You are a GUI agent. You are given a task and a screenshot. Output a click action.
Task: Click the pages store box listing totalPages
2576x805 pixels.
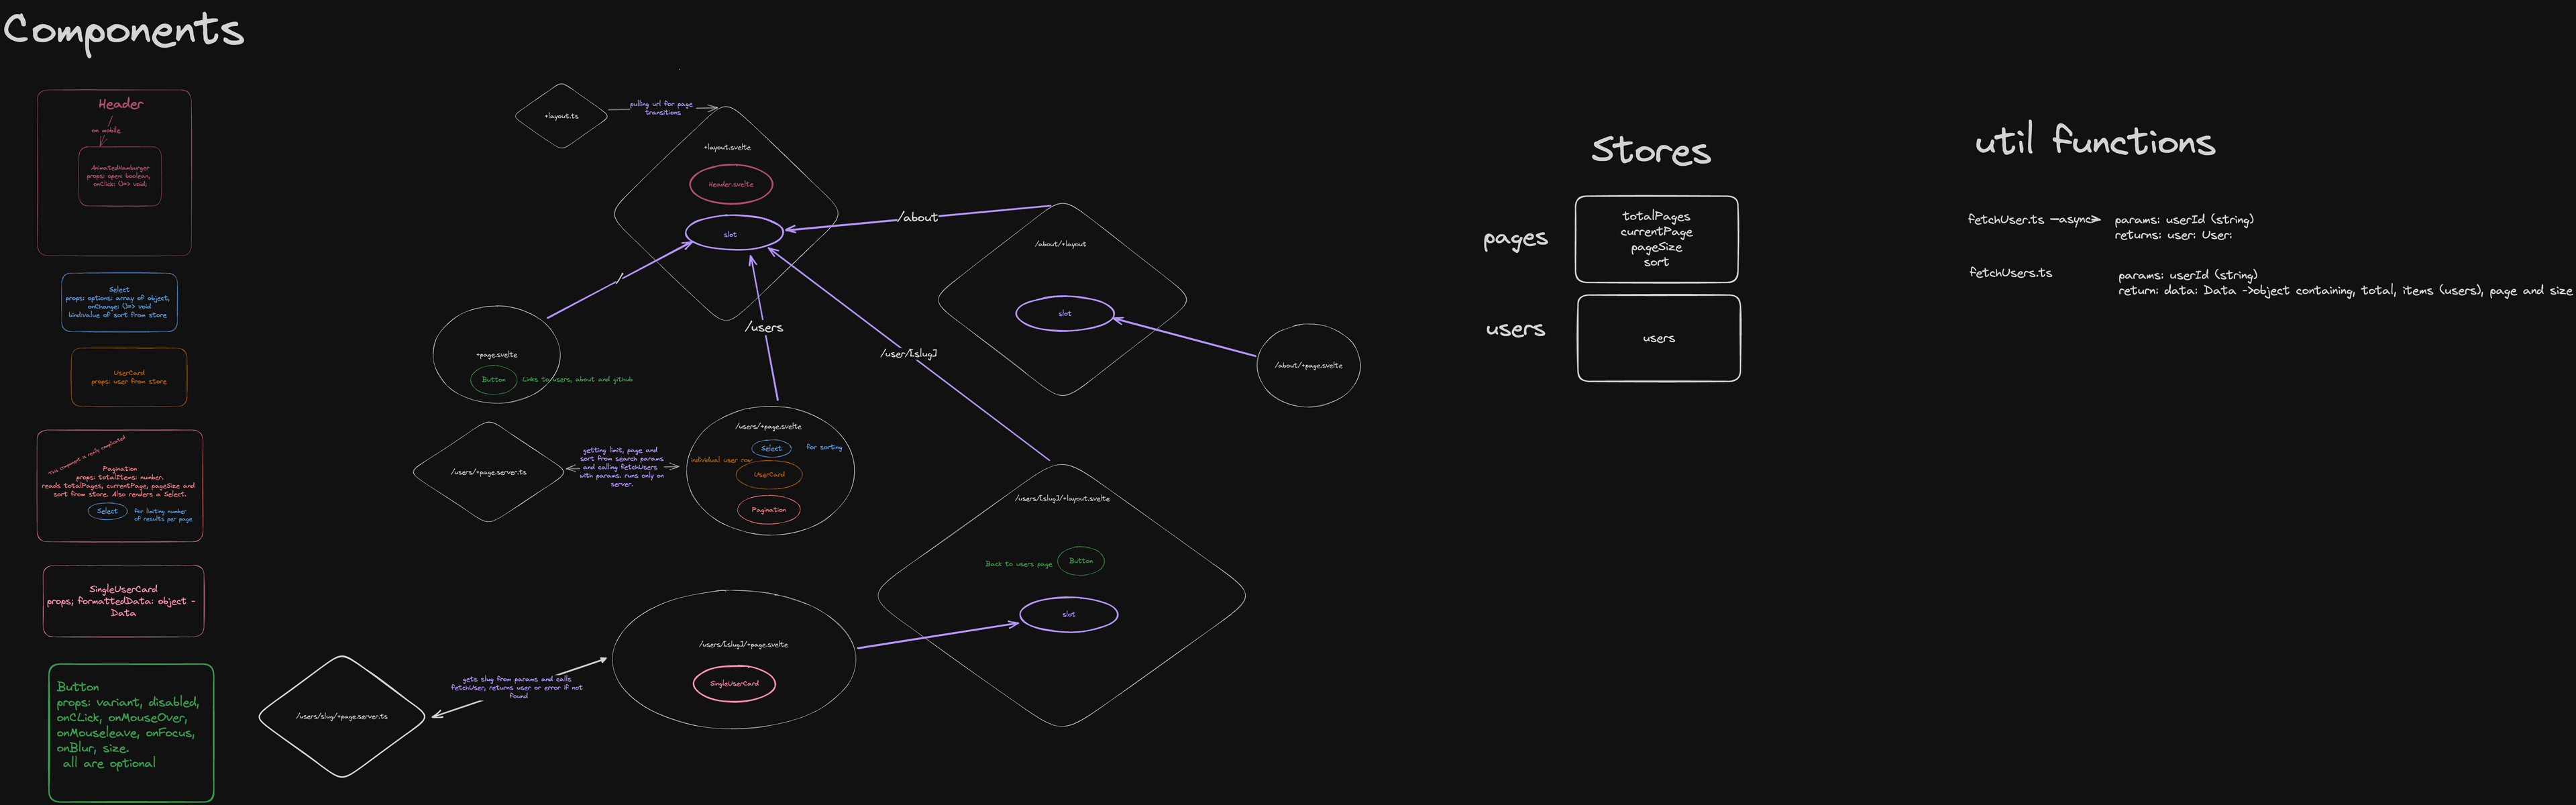1656,239
